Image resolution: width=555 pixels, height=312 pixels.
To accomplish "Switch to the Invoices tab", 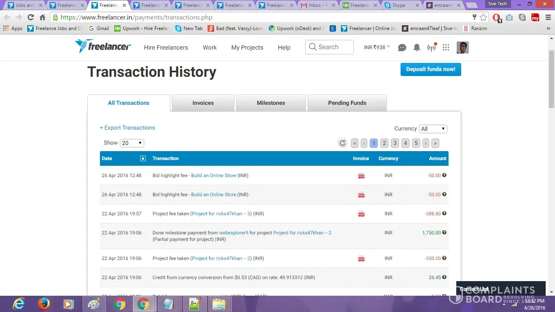I will [203, 103].
